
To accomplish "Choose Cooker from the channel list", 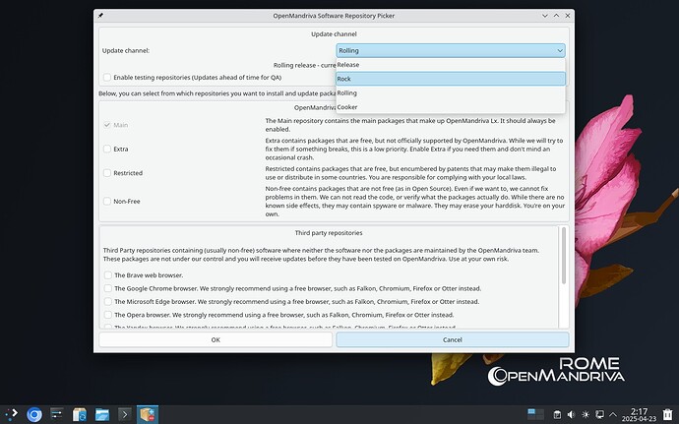I will [451, 107].
